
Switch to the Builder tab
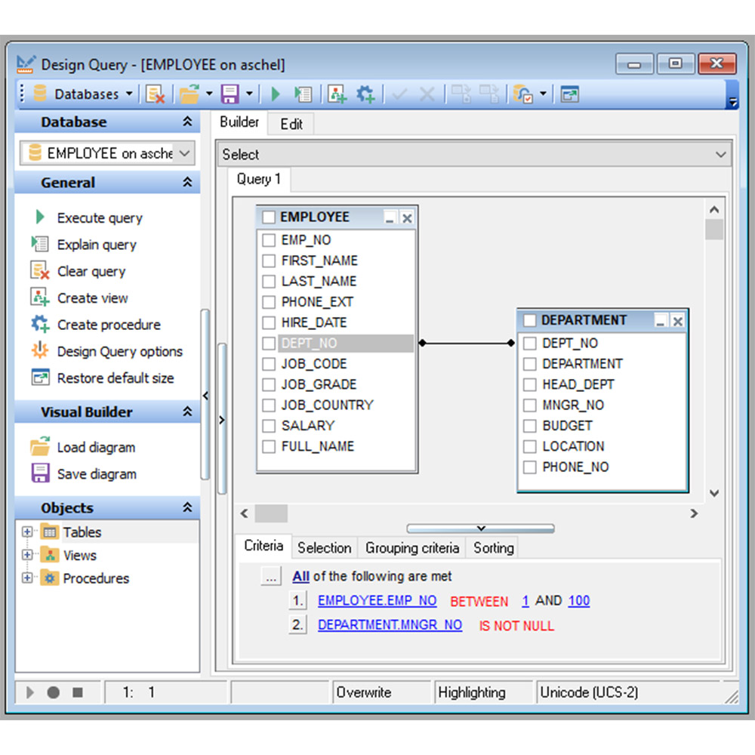[239, 122]
